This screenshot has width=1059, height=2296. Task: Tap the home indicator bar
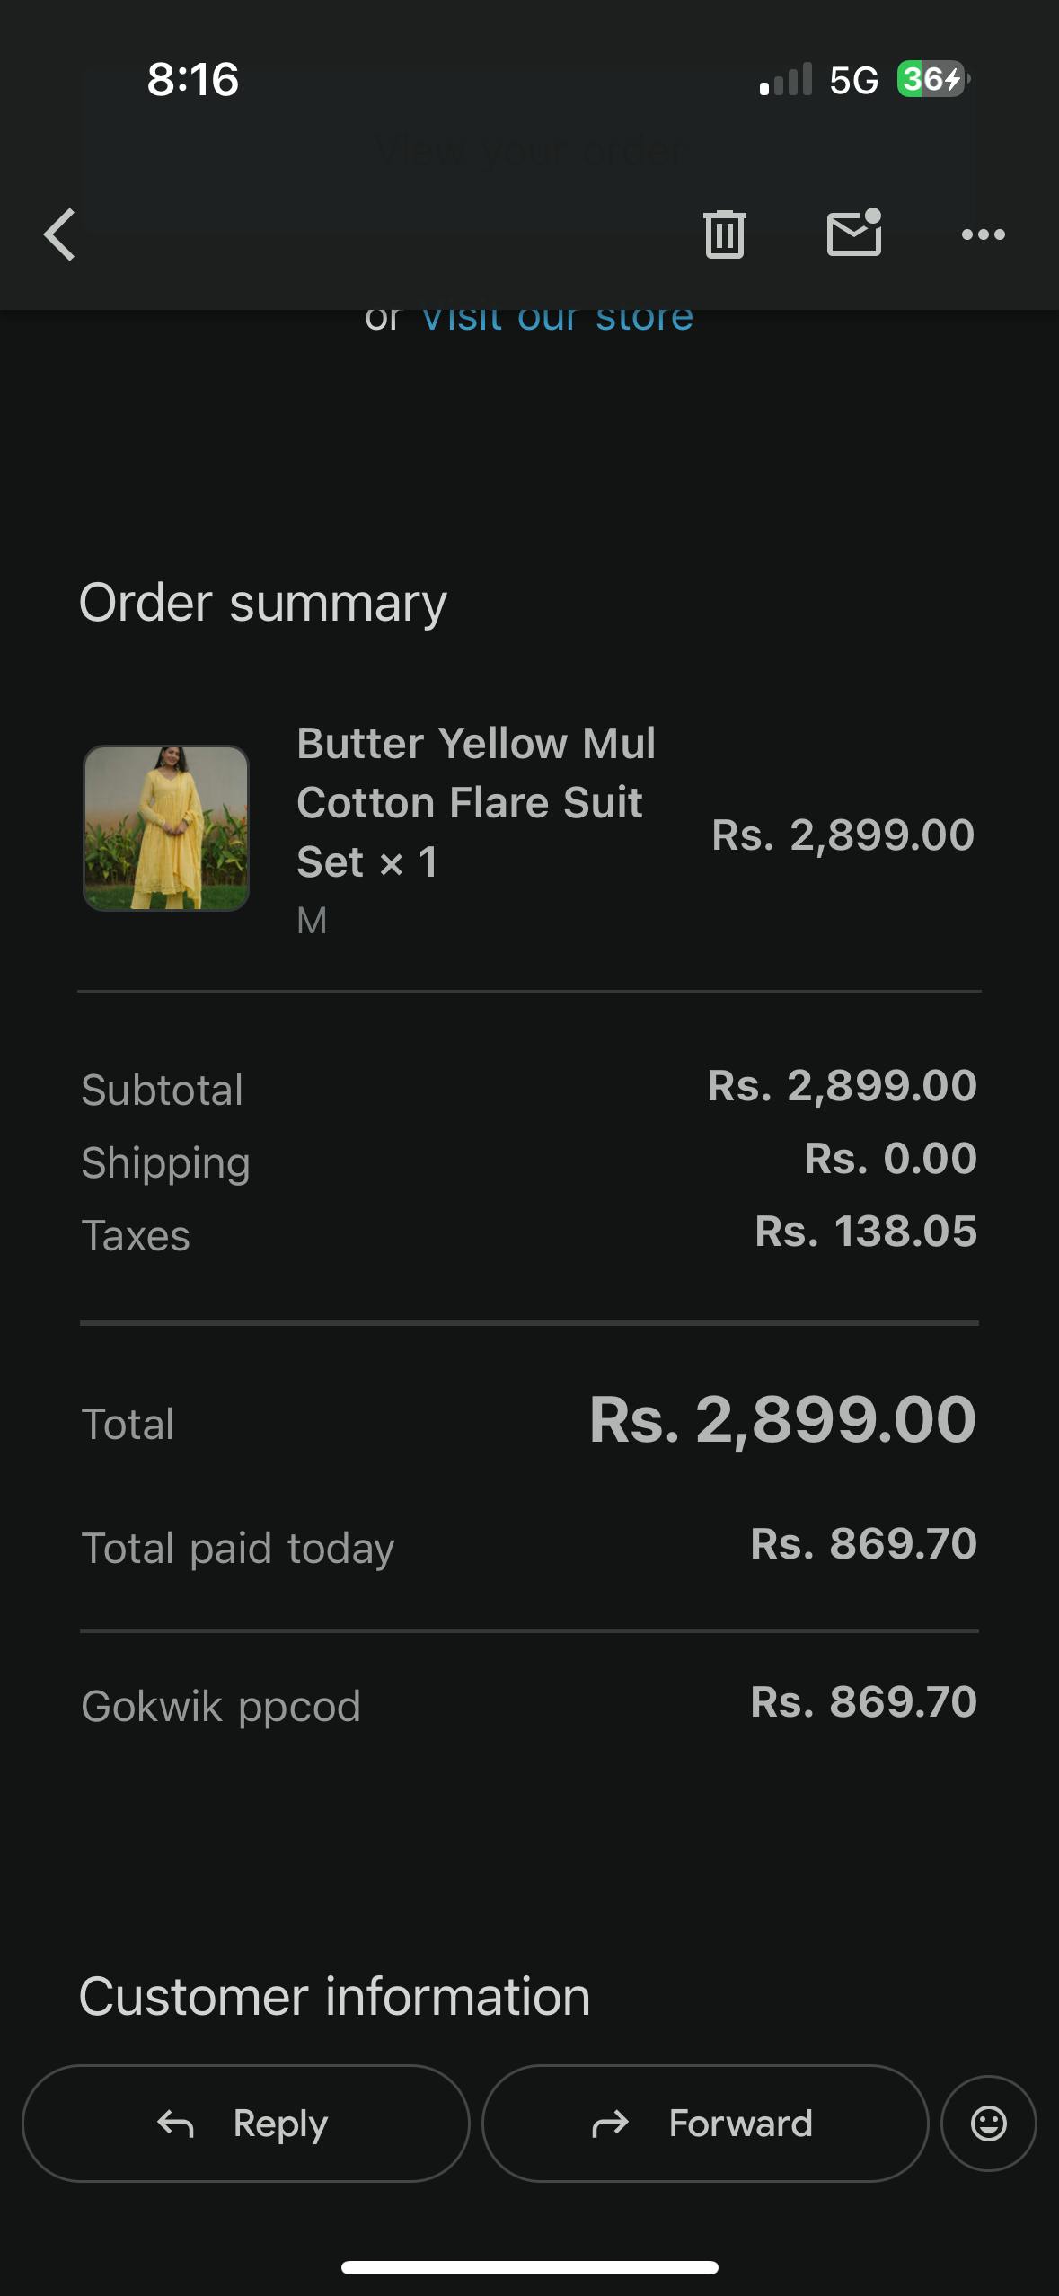click(529, 2267)
